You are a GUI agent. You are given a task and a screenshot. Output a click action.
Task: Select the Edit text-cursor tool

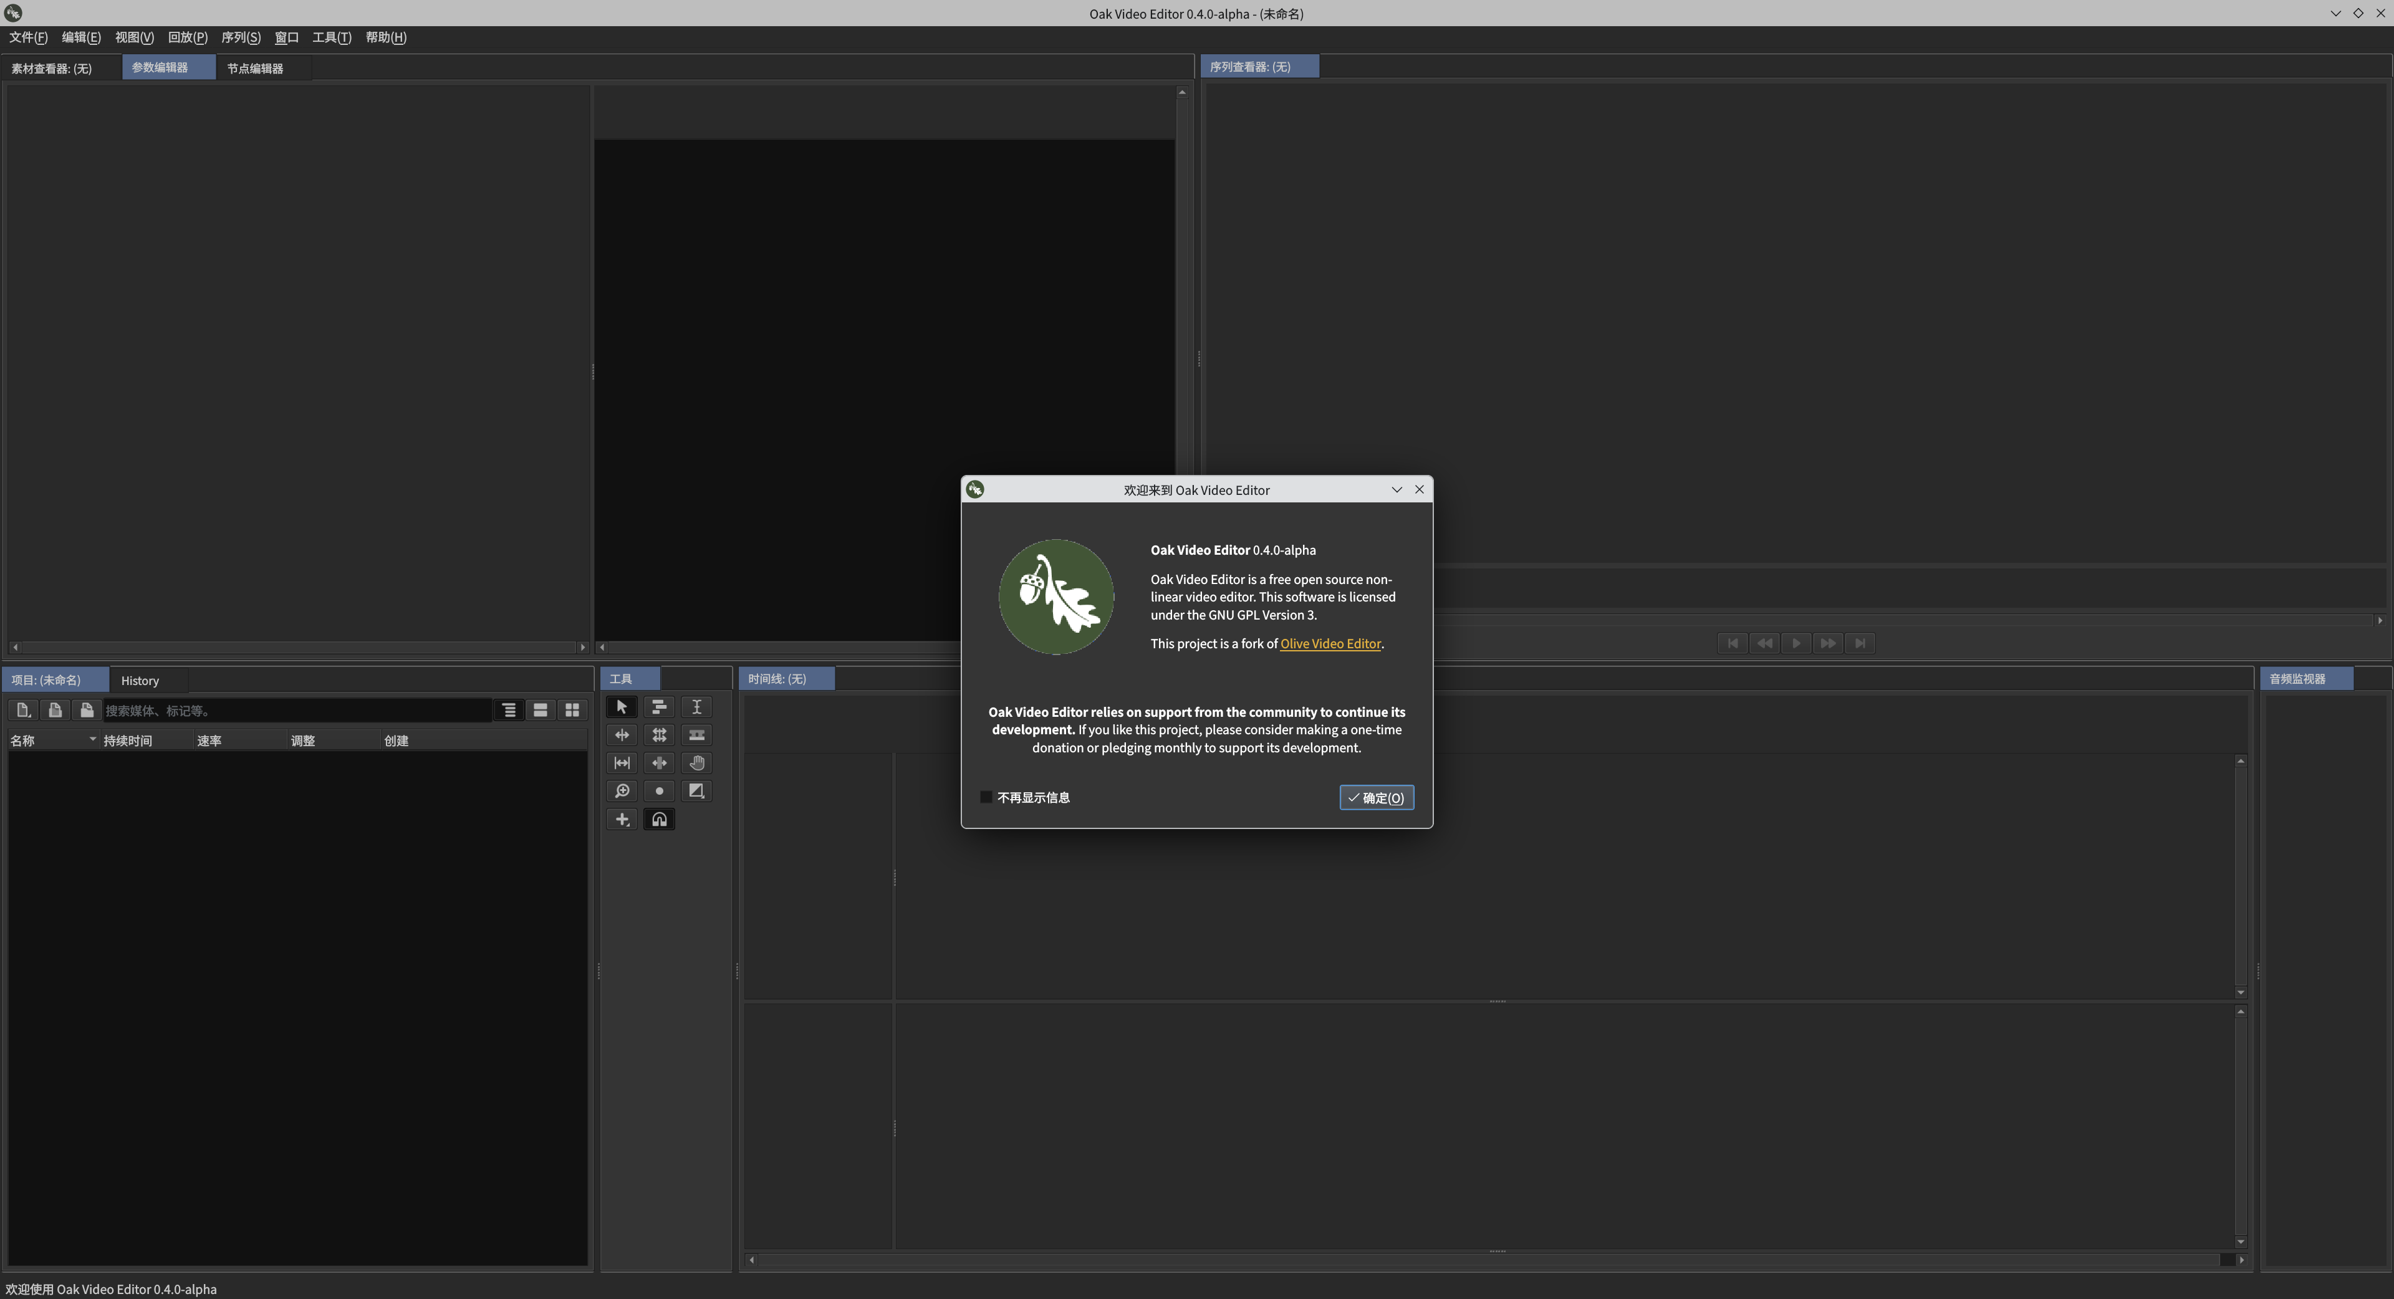point(696,707)
